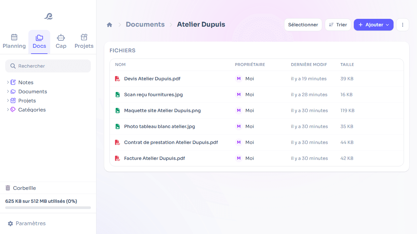Open the three-dot more options menu
Viewport: 417px width, 234px height.
coord(403,25)
